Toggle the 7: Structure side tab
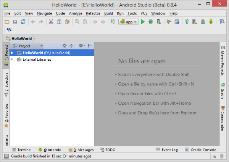 pyautogui.click(x=6, y=85)
